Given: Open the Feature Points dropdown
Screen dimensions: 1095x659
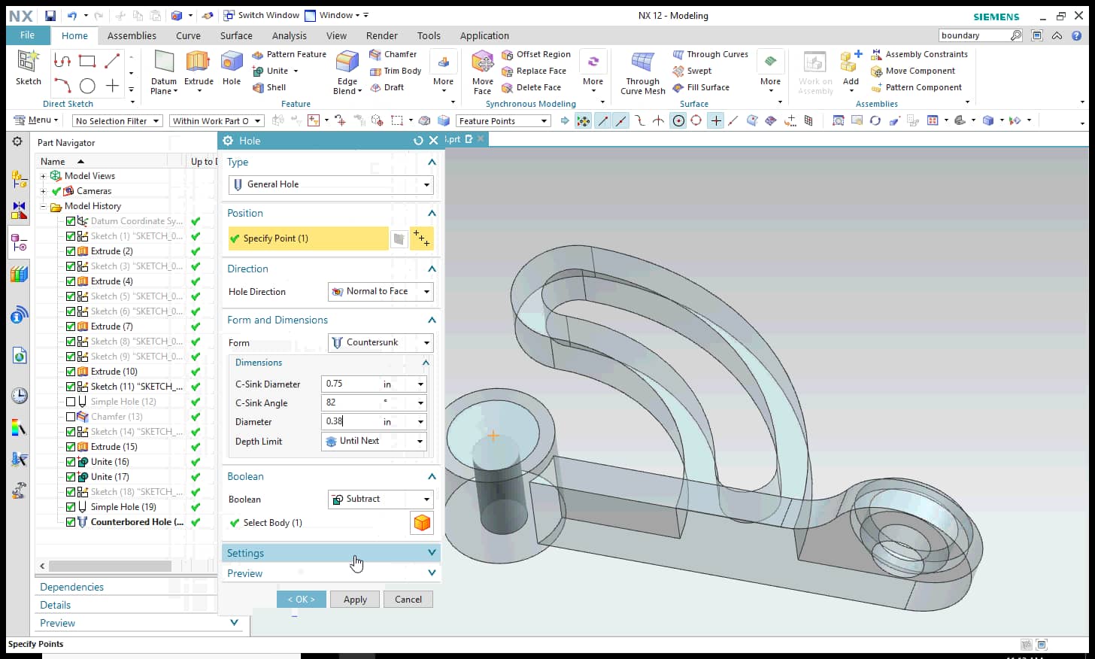Looking at the screenshot, I should coord(503,121).
